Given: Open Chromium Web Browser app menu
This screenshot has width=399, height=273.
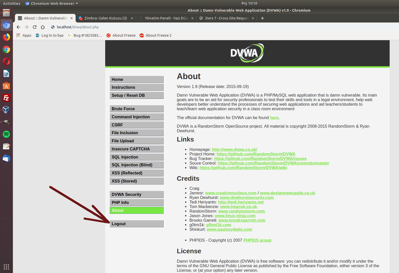Looking at the screenshot, I should (52, 3).
